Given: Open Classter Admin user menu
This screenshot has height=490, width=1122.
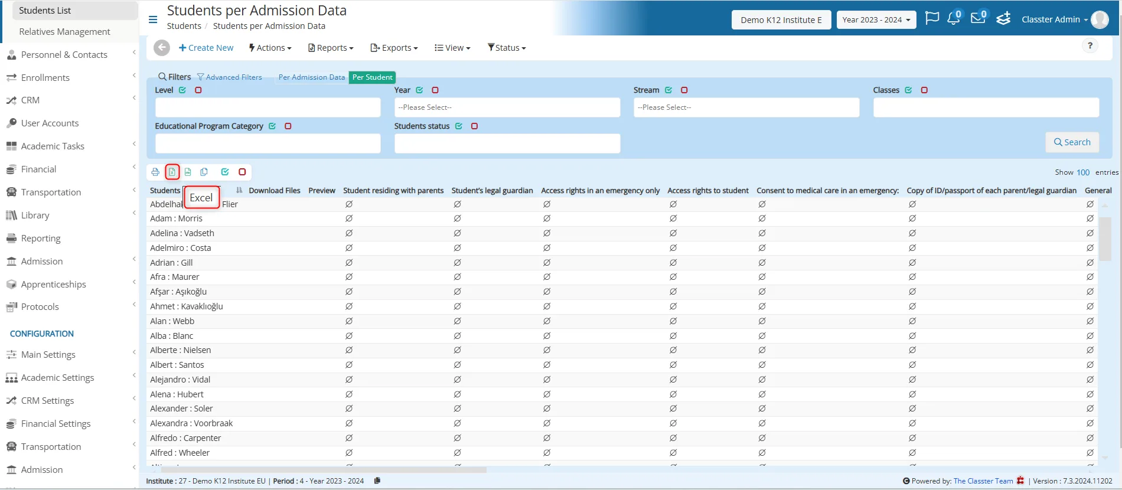Looking at the screenshot, I should point(1055,19).
